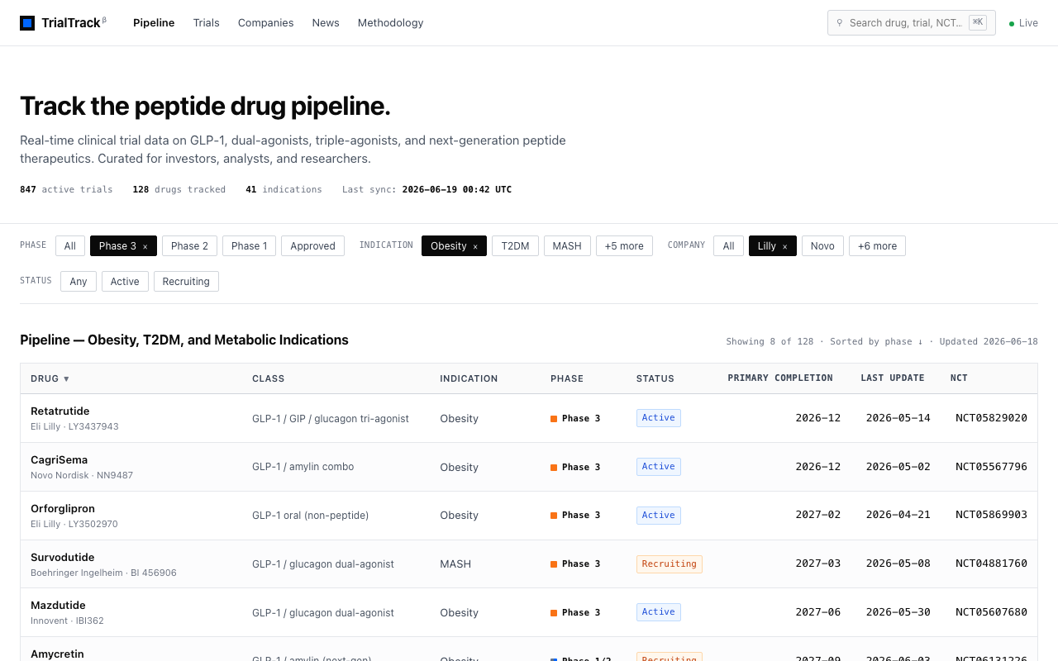Click the 2026-05-30 last update date
1058x661 pixels.
pos(898,612)
